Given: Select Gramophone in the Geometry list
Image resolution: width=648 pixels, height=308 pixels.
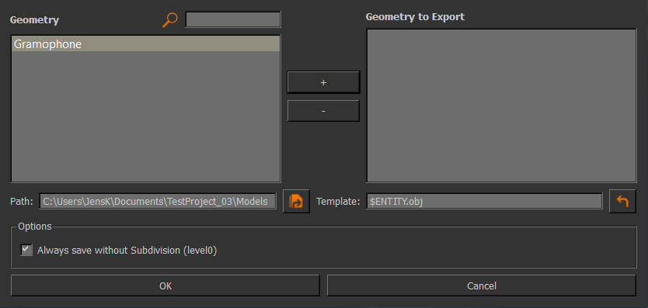Looking at the screenshot, I should 145,43.
